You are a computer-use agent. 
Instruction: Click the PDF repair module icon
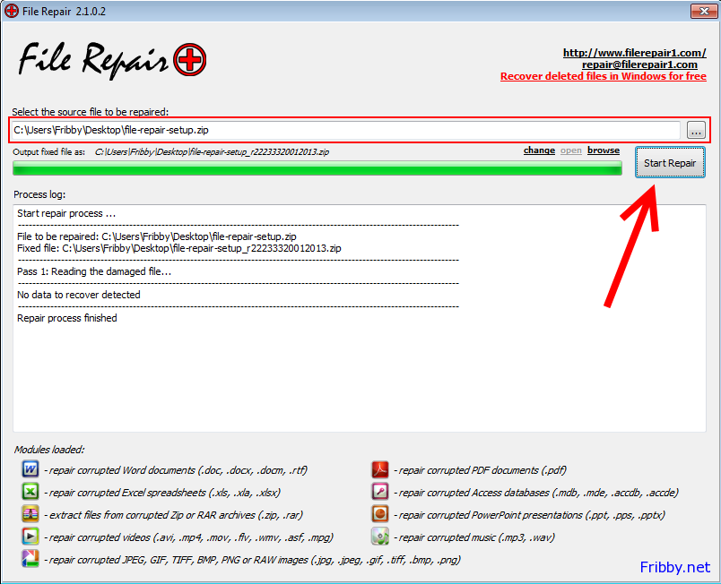[380, 469]
